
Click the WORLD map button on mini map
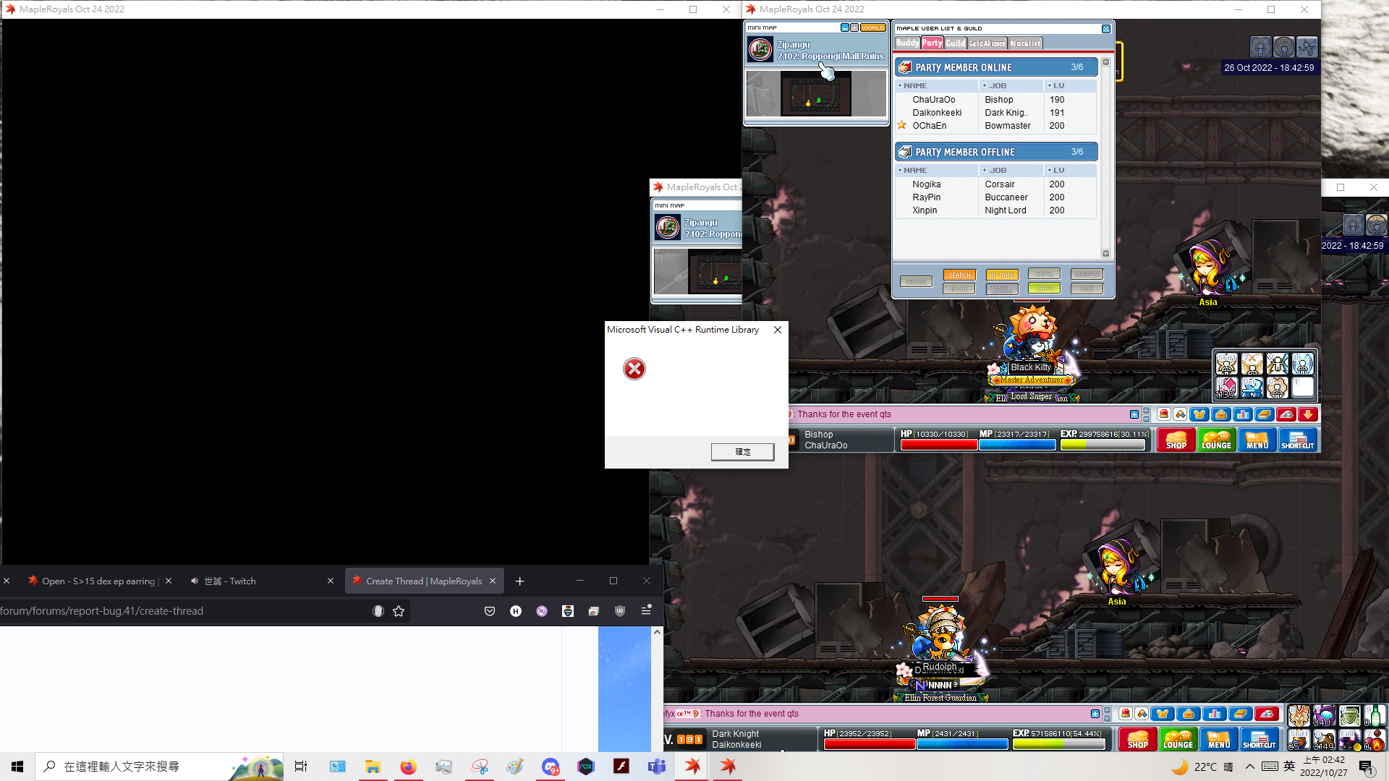pyautogui.click(x=872, y=27)
